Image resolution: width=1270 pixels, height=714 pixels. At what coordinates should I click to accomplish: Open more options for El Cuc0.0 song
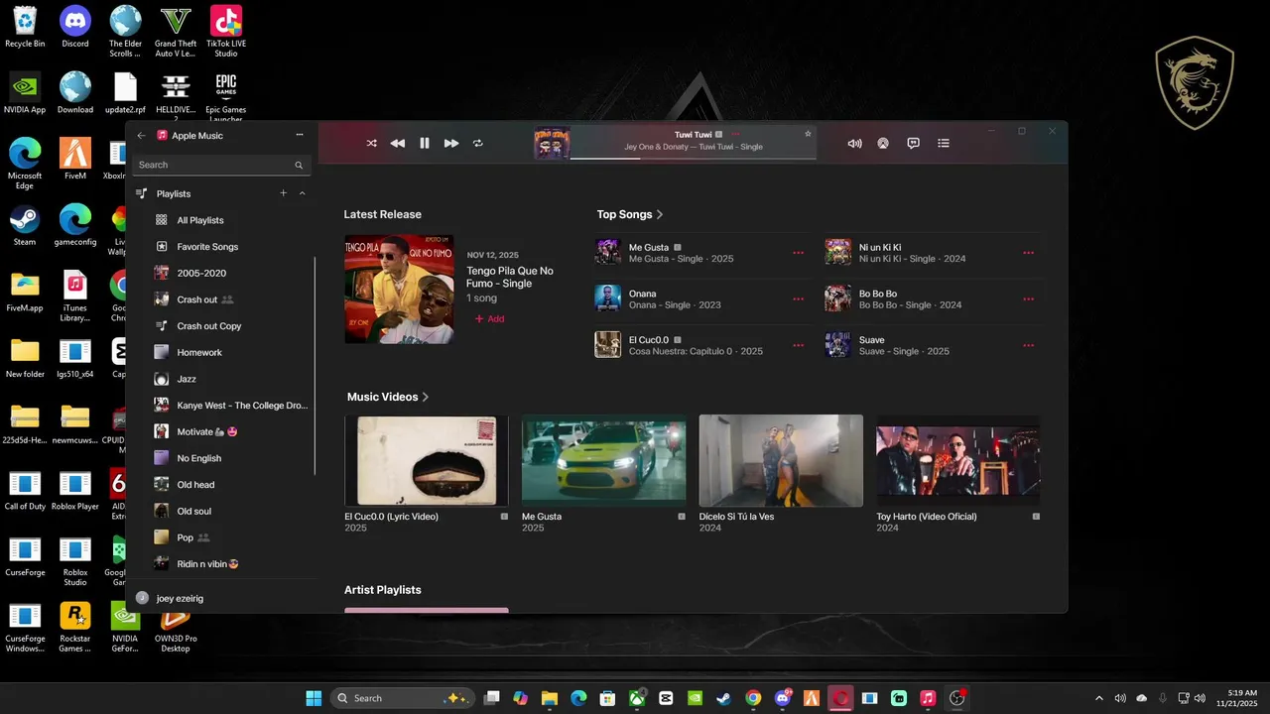(x=798, y=345)
